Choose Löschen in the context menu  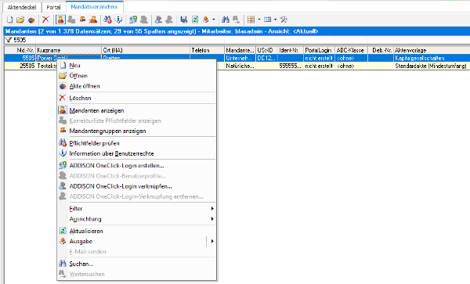(x=136, y=98)
